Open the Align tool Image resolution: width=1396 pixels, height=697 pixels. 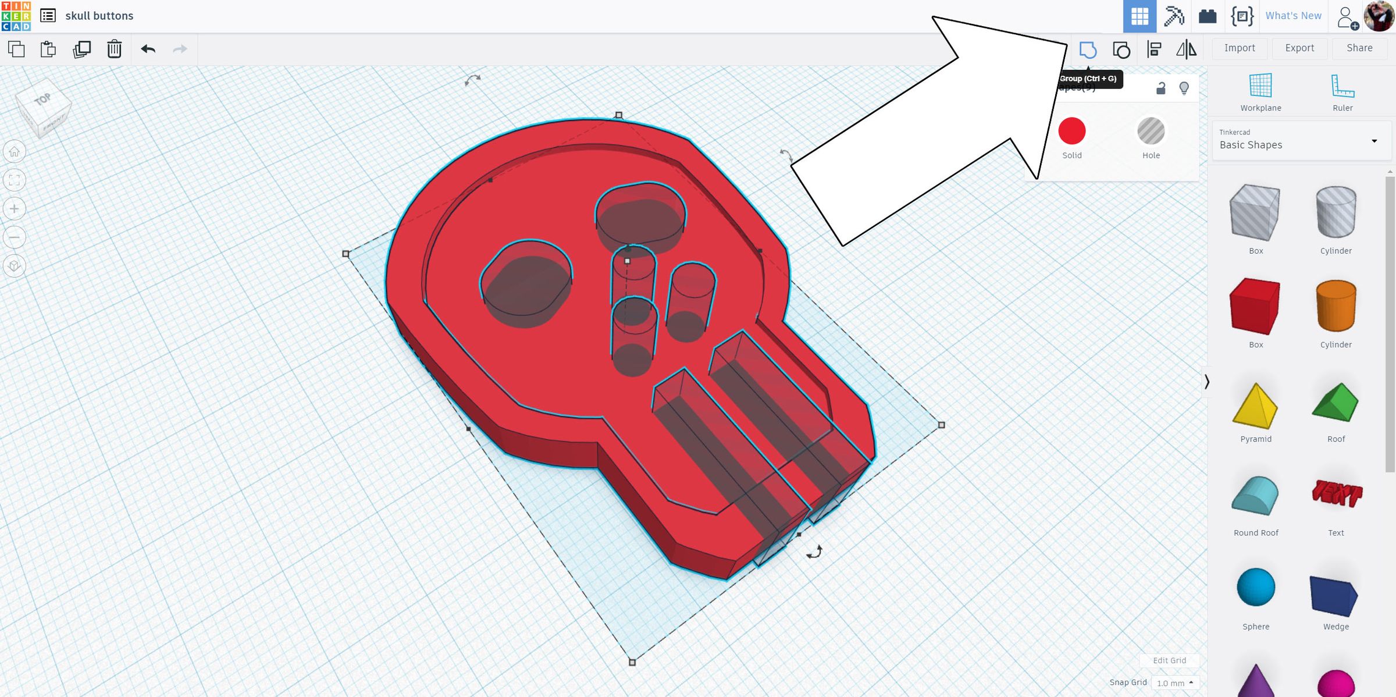pyautogui.click(x=1154, y=49)
